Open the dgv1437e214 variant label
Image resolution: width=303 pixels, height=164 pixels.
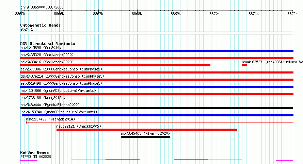pos(62,76)
